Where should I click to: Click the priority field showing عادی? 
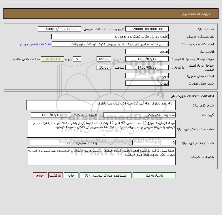[147, 51]
